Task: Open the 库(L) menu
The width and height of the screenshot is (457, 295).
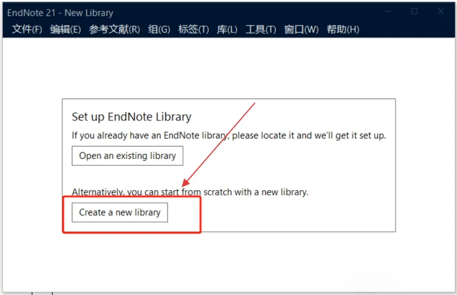Action: click(227, 30)
